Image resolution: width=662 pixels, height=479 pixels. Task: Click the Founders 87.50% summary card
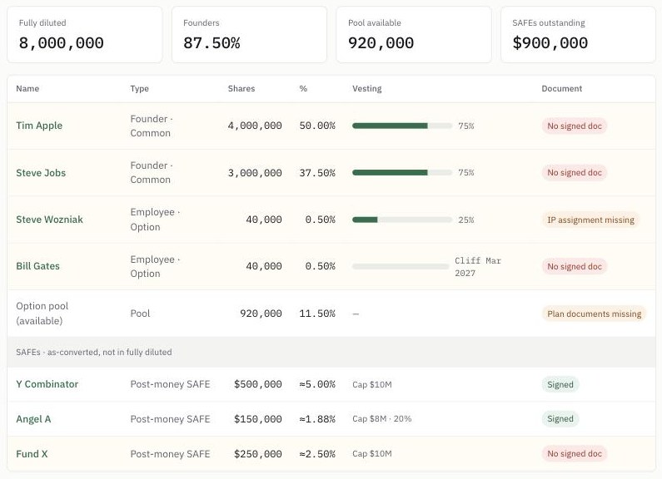(x=249, y=35)
